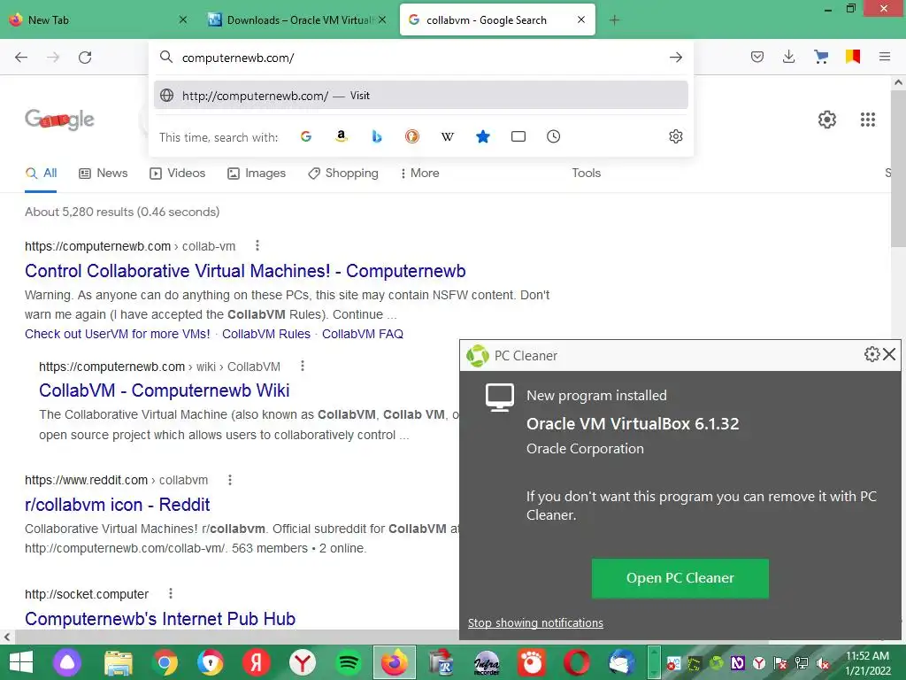The width and height of the screenshot is (906, 680).
Task: Open options for reddit collabvm result
Action: pyautogui.click(x=230, y=480)
